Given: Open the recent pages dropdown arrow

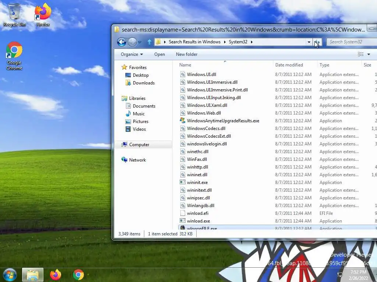Looking at the screenshot, I should tap(140, 42).
